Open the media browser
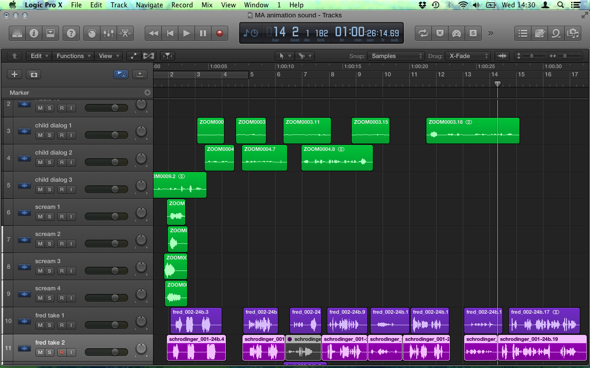Viewport: 590px width, 368px height. pos(572,33)
